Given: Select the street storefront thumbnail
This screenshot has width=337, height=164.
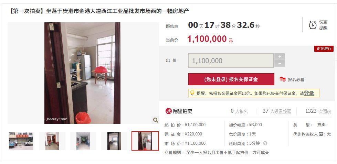Looking at the screenshot, I should click(x=21, y=141).
